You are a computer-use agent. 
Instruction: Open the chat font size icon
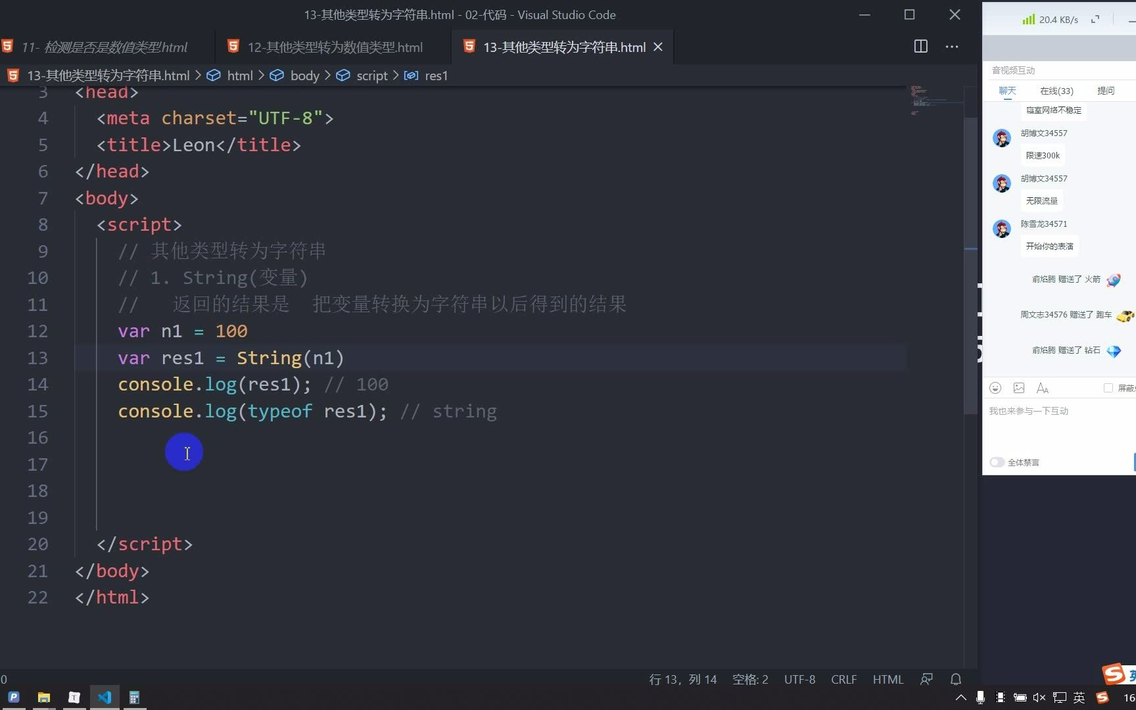coord(1042,388)
